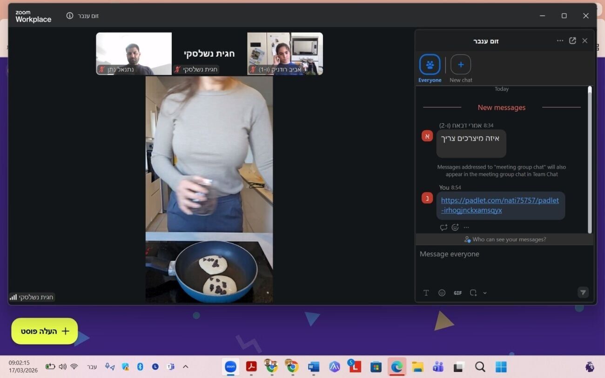Click "Who can see your messages?"
Screen dimensions: 605x378
(504, 239)
